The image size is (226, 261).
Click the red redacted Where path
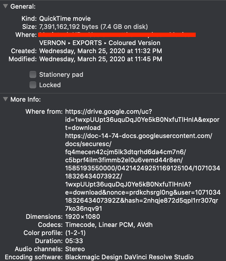click(x=117, y=35)
